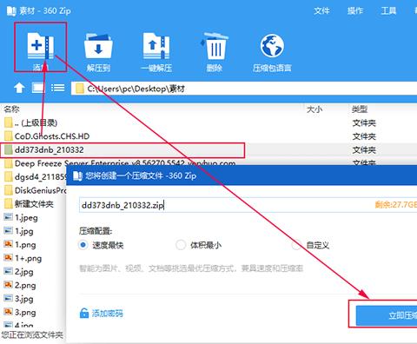Select the .. (上级目录) row
The width and height of the screenshot is (417, 344).
pos(36,122)
